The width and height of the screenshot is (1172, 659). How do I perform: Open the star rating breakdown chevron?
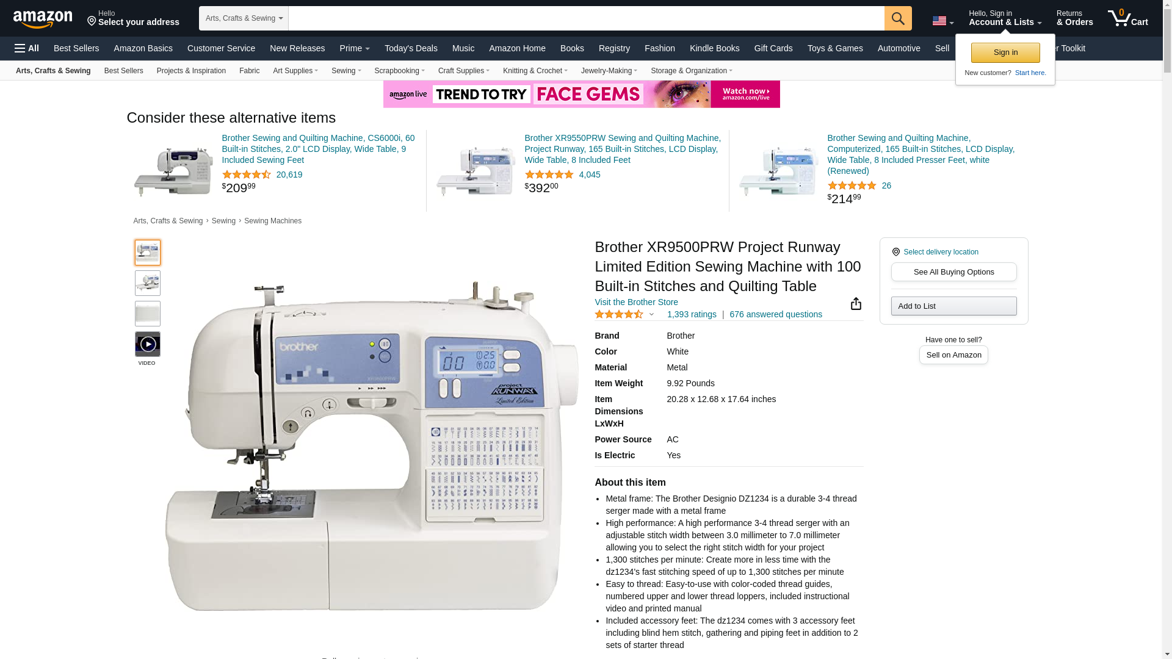point(651,315)
